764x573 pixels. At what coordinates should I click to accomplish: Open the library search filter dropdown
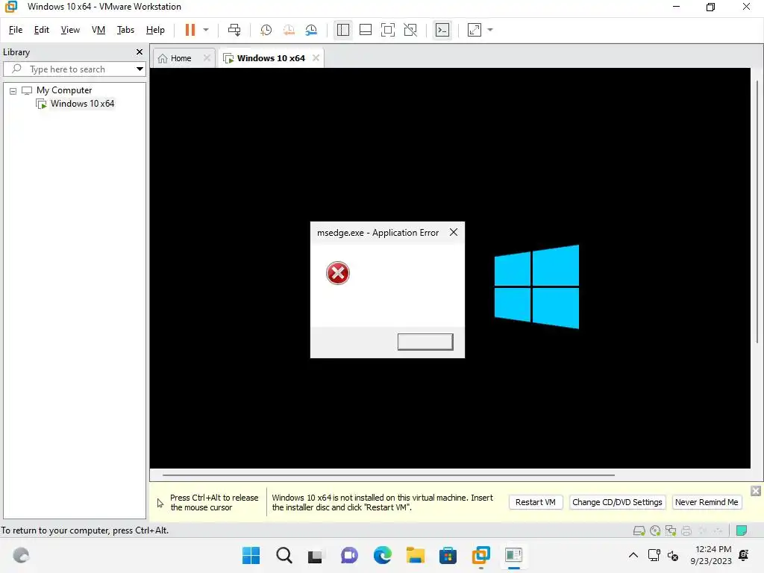140,69
